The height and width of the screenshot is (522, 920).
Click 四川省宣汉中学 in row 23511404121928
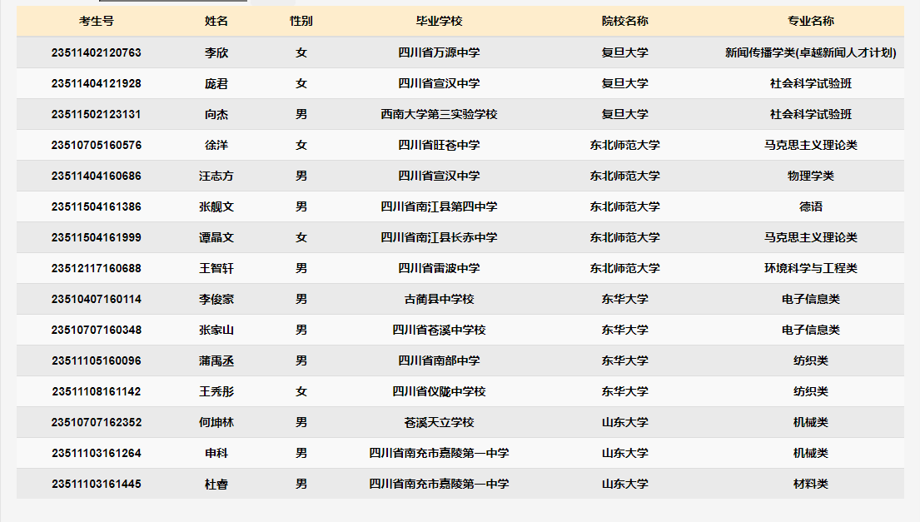[x=439, y=83]
